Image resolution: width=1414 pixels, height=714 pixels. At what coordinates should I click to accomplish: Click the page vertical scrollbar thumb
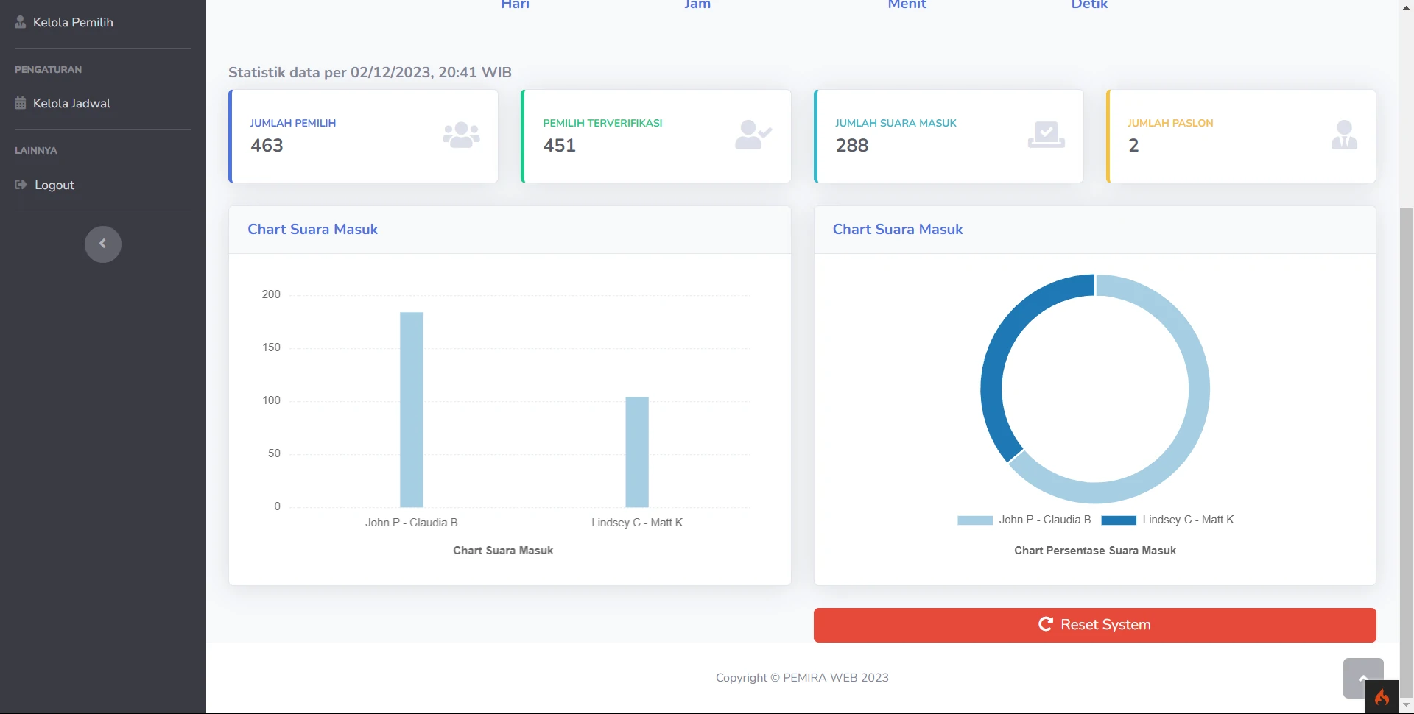pyautogui.click(x=1406, y=442)
